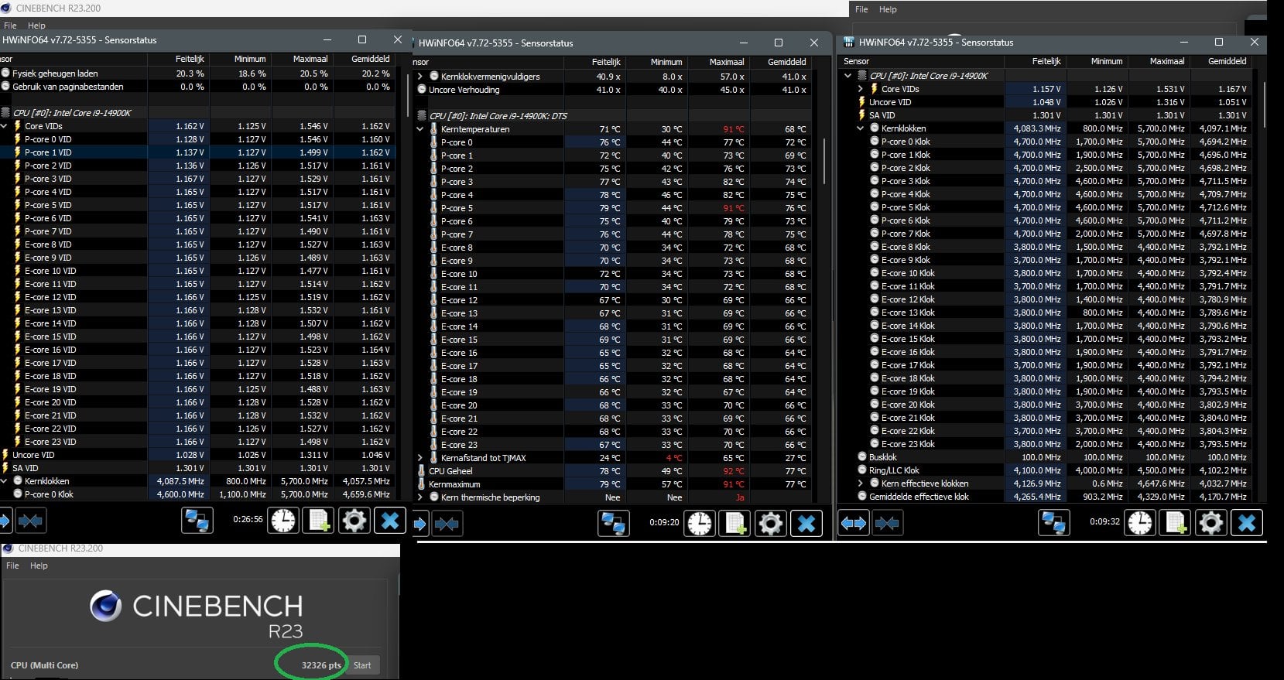The height and width of the screenshot is (680, 1284).
Task: Open the settings gear in the 0:09:20 sensor window
Action: coord(771,524)
